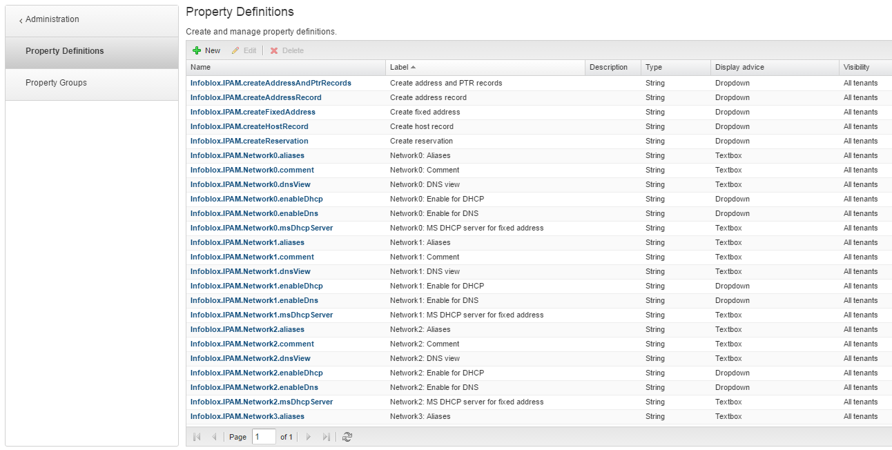
Task: Open Infoblox.IPAM.Network2.enableDhcp property
Action: (257, 373)
